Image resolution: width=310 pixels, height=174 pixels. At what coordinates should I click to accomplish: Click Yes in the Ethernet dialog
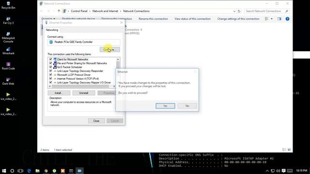[165, 106]
